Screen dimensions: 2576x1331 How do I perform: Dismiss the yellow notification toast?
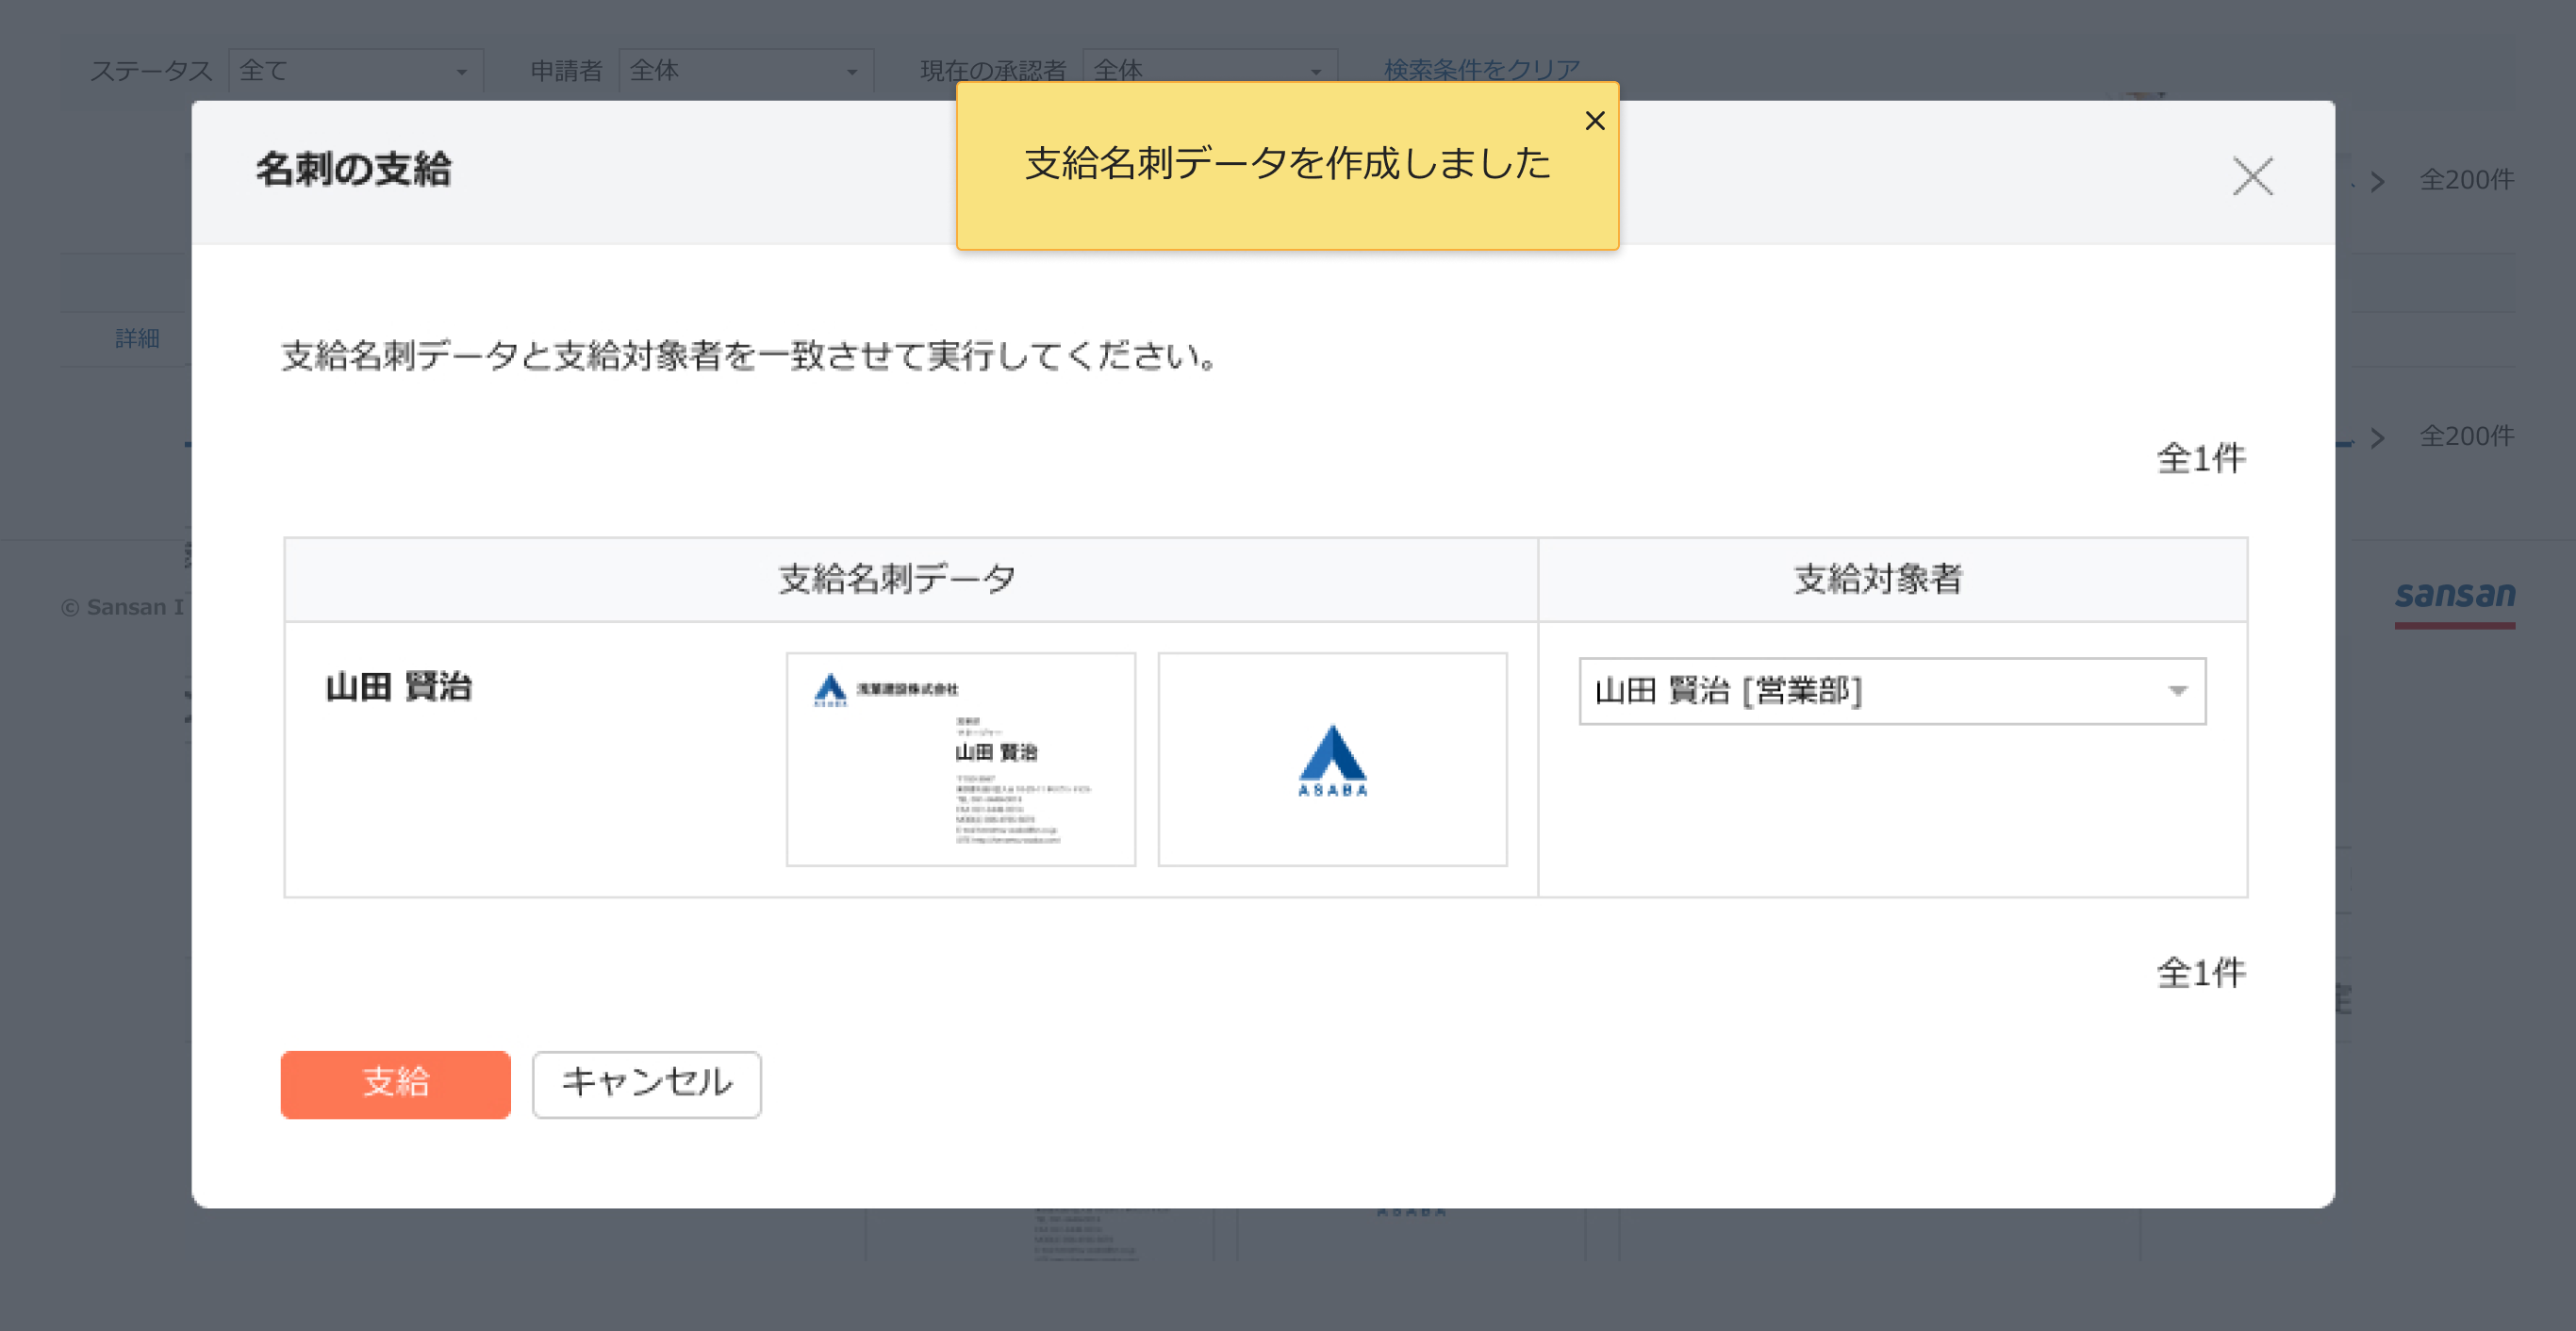1594,121
